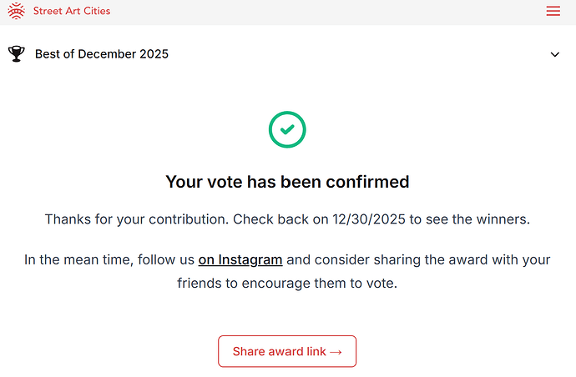Viewport: 576px width, 377px height.
Task: Click the Street Art Cities logo icon
Action: 16,11
